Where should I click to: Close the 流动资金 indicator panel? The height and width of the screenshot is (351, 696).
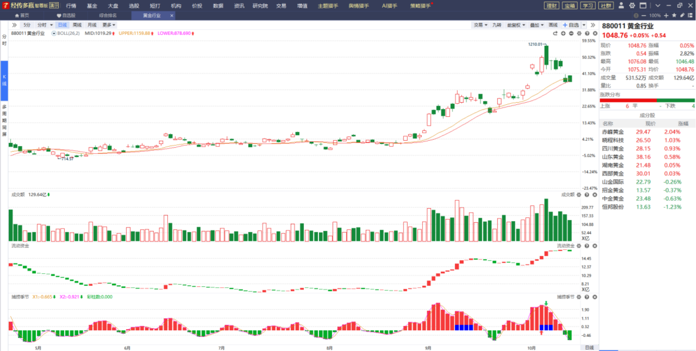pyautogui.click(x=595, y=246)
